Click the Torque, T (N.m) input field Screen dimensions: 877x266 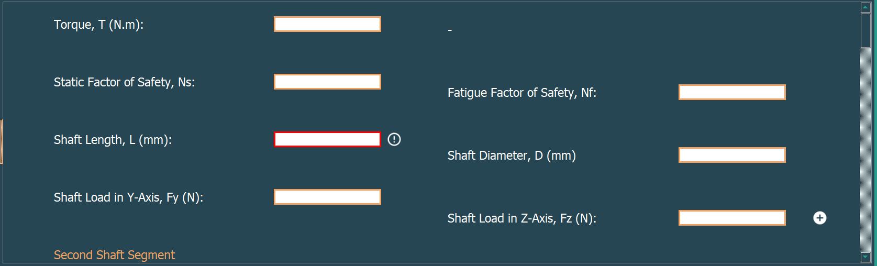327,24
